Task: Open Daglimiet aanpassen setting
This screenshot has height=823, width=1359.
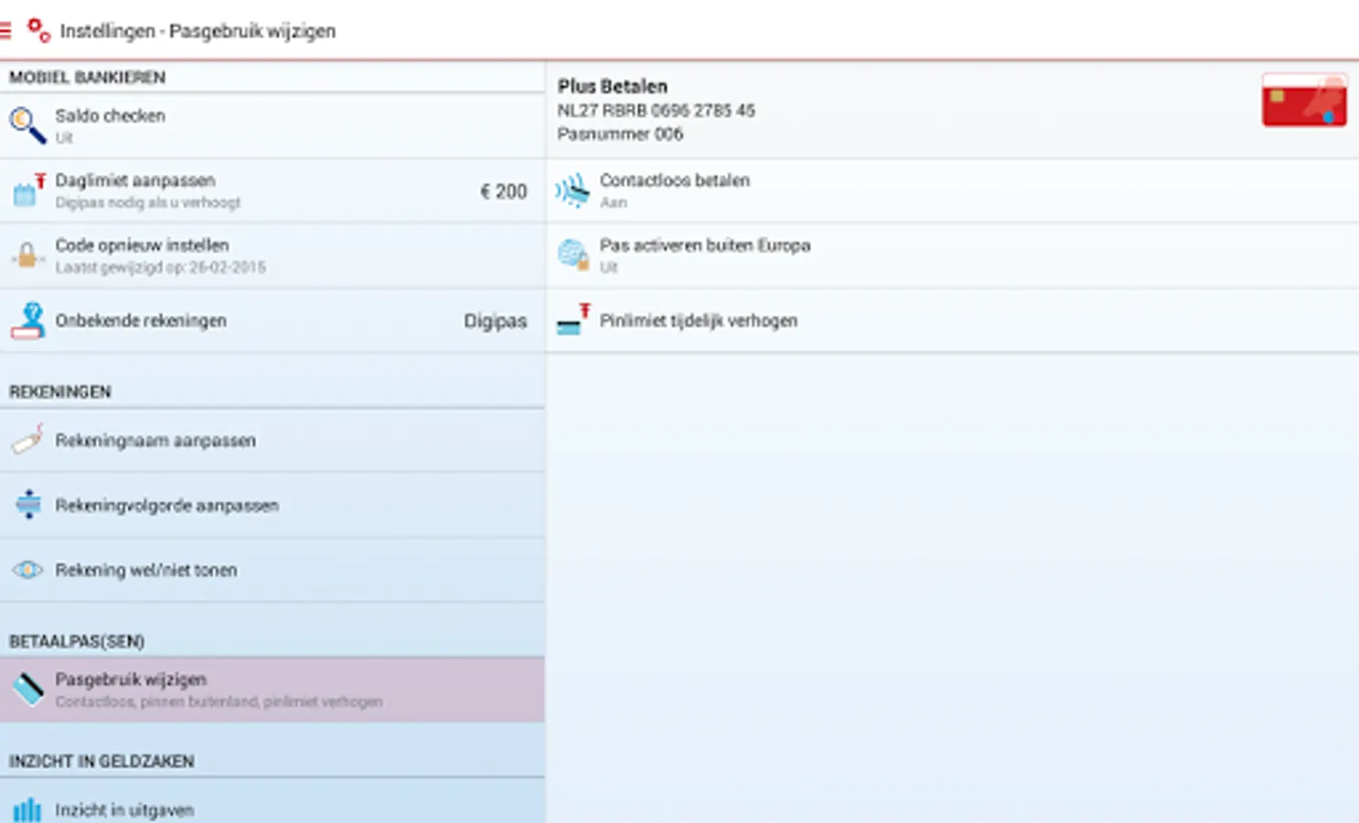Action: tap(273, 190)
